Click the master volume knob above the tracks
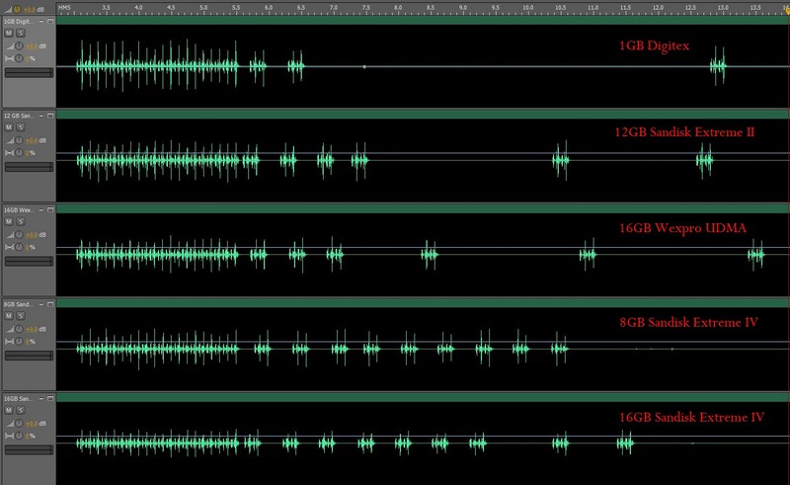 [x=17, y=9]
